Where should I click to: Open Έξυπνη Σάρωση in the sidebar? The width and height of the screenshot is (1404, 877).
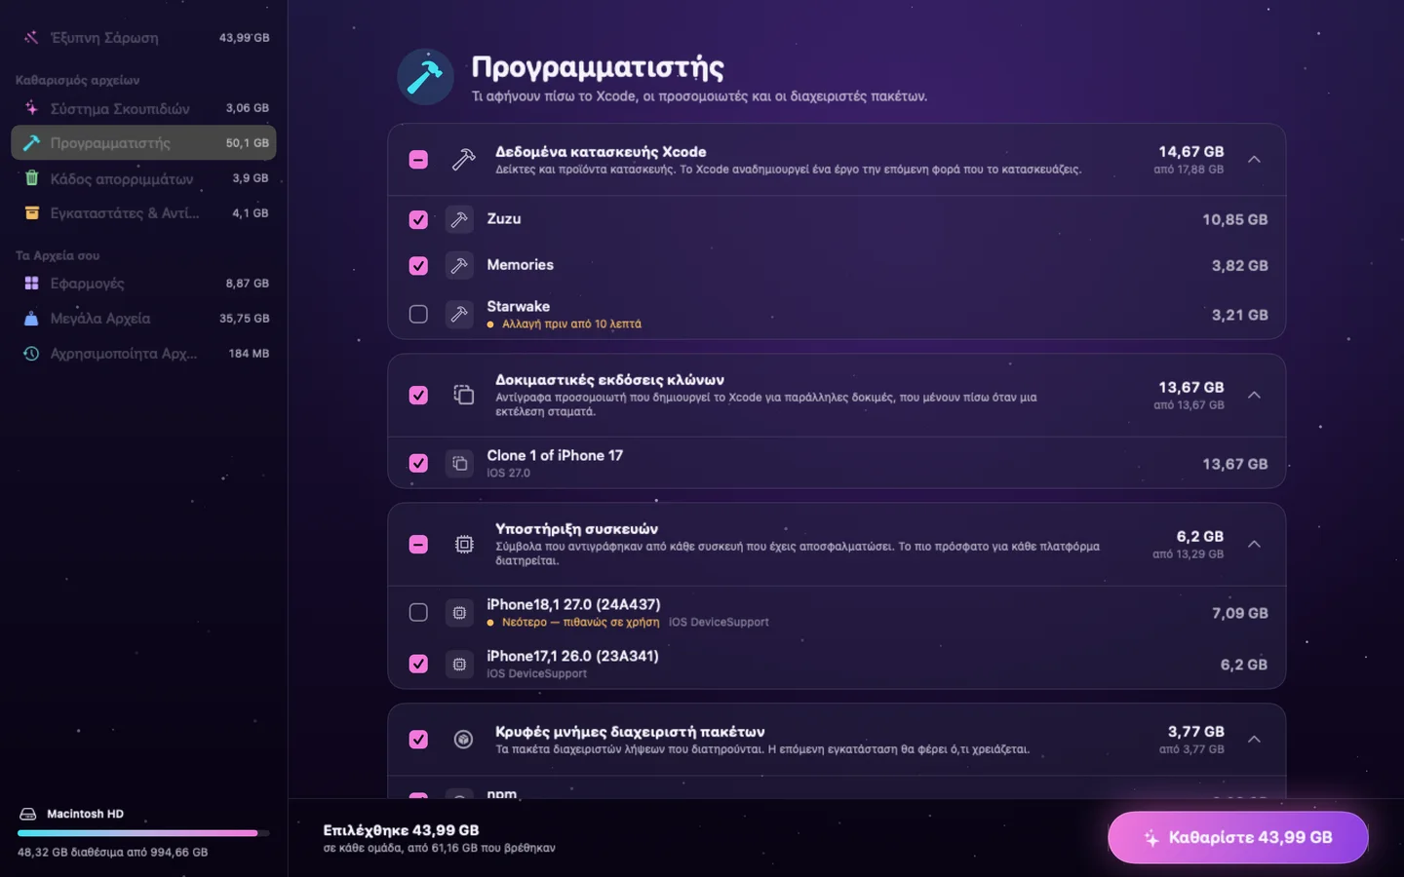click(x=143, y=38)
